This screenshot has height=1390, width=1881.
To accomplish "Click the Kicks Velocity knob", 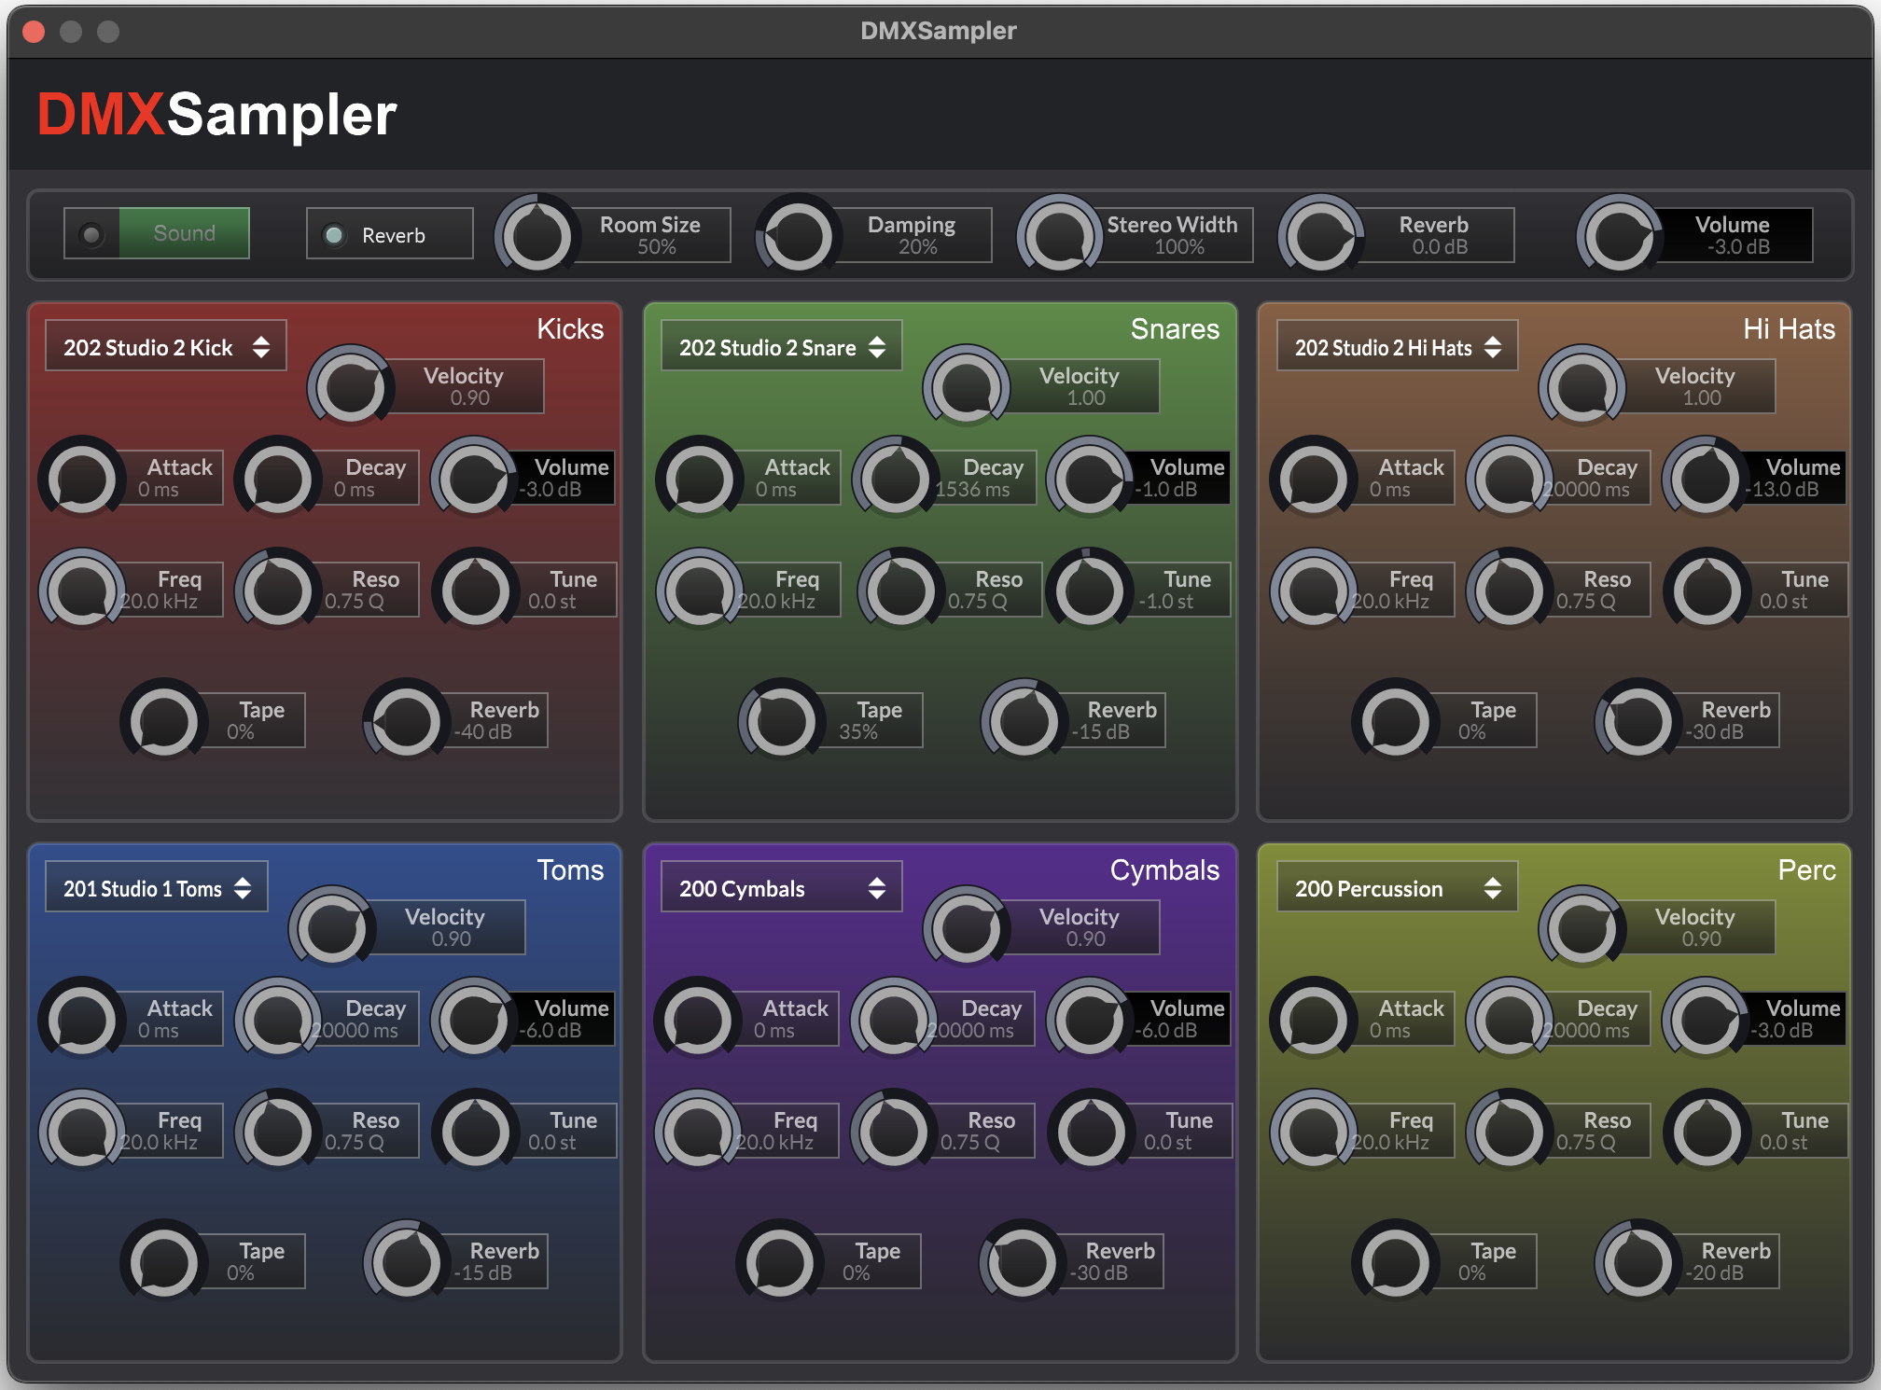I will (x=351, y=385).
